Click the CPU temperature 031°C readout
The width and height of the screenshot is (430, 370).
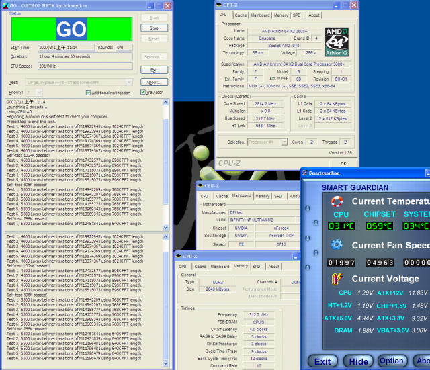point(341,226)
